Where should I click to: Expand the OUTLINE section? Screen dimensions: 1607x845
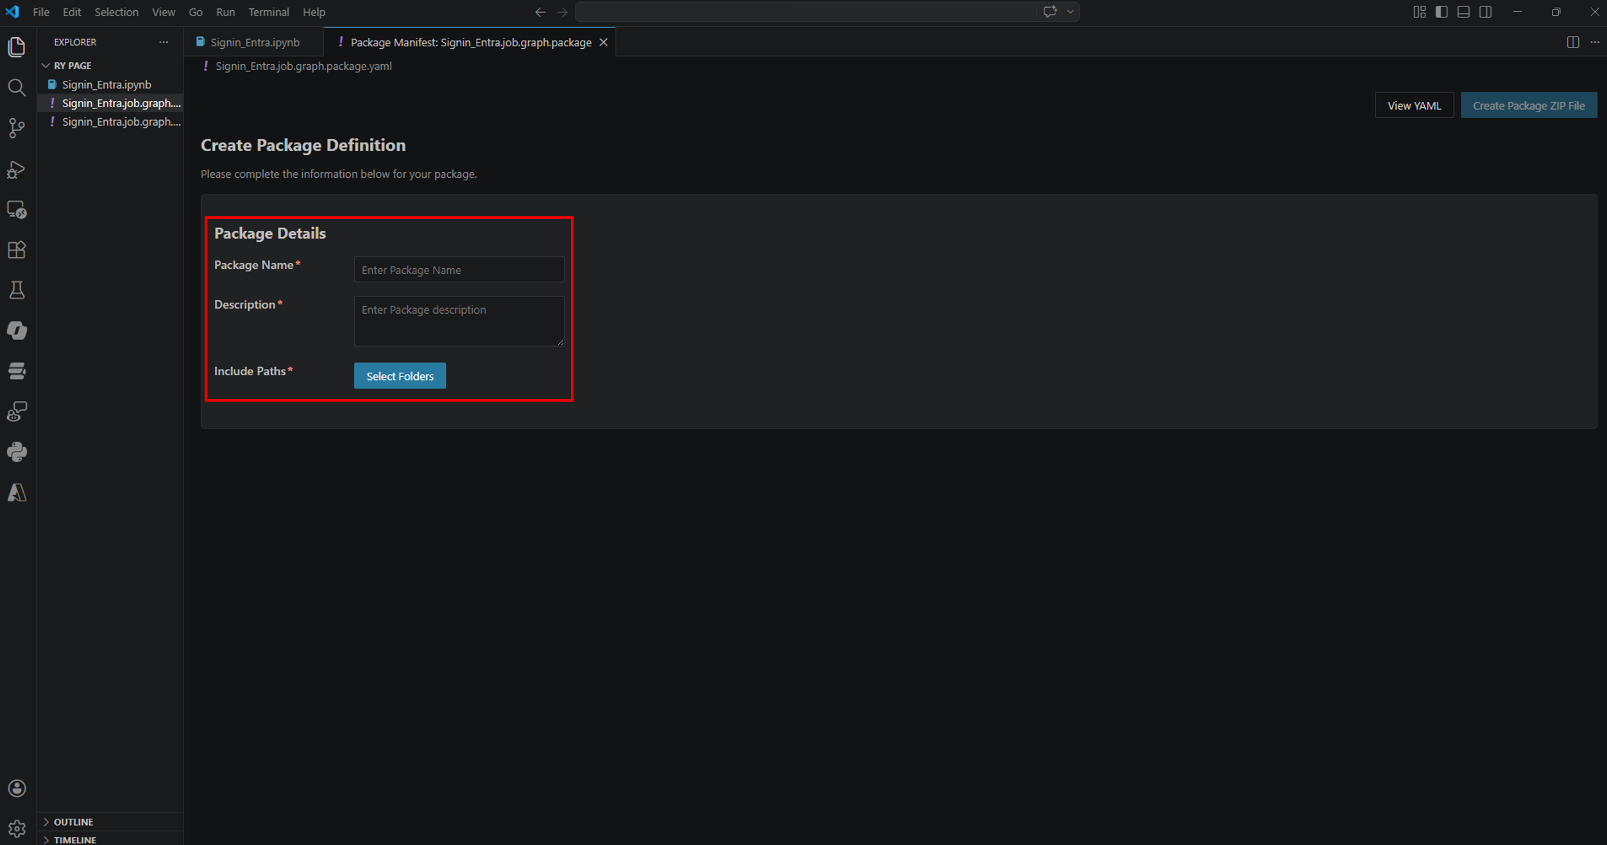click(x=73, y=821)
